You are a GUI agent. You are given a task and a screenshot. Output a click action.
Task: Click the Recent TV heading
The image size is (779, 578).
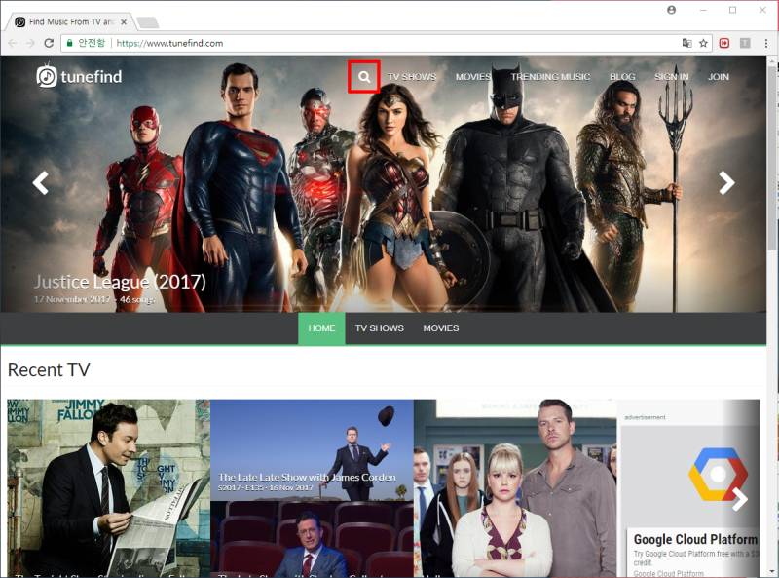(49, 370)
